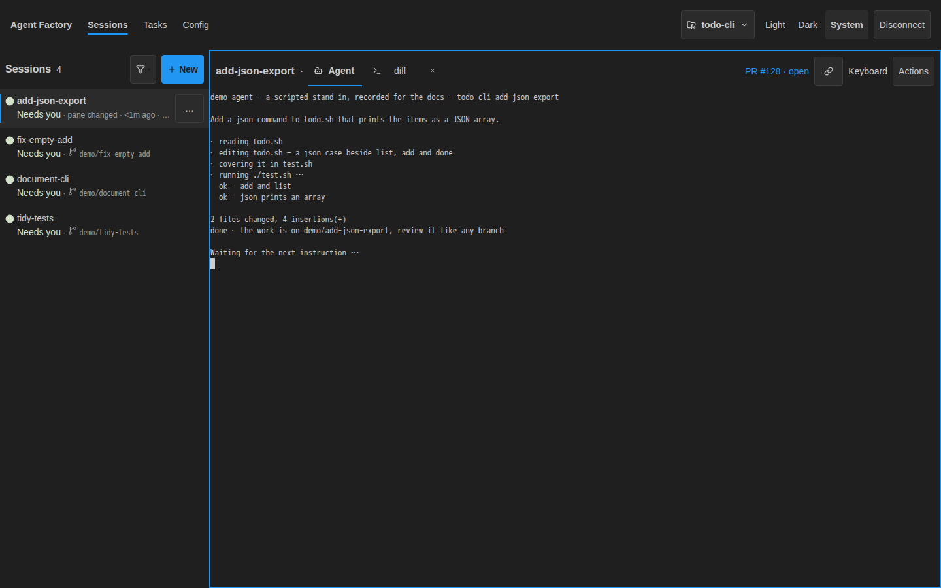Select the fix-empty-add session
This screenshot has height=588, width=941.
click(104, 147)
